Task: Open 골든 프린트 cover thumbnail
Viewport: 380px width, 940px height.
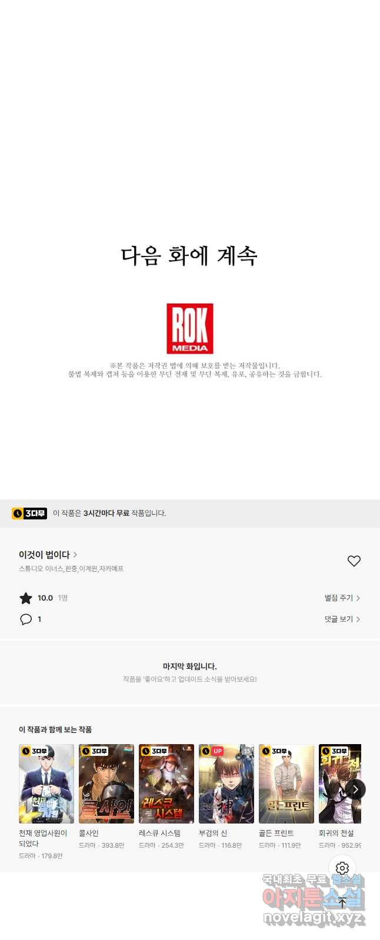Action: point(286,784)
